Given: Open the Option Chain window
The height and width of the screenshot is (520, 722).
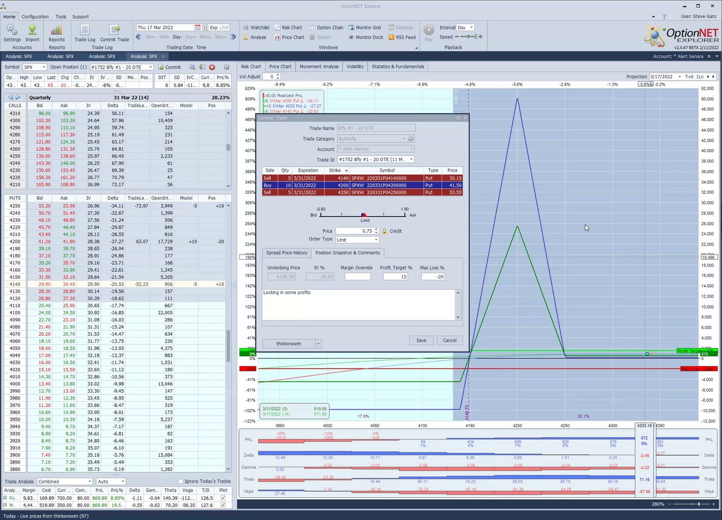Looking at the screenshot, I should point(325,28).
